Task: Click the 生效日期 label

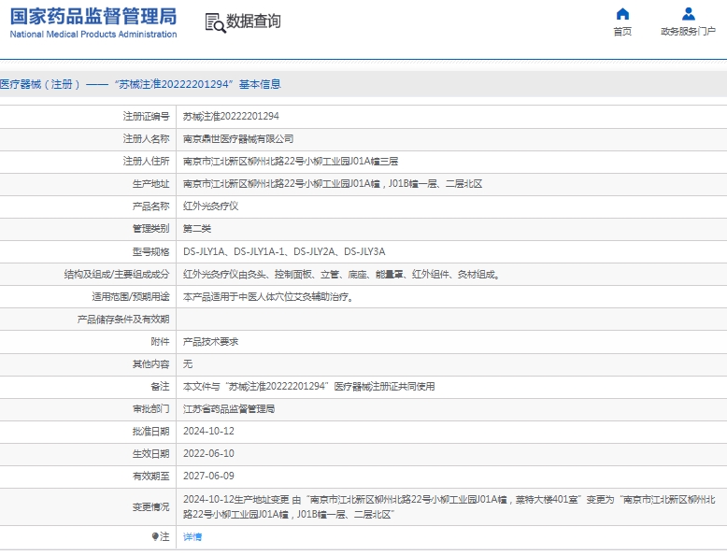Action: pos(150,453)
